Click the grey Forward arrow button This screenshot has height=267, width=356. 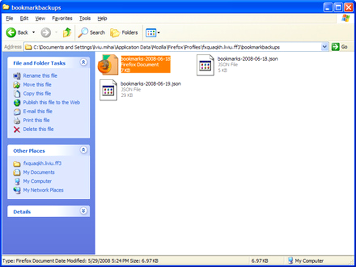pyautogui.click(x=46, y=33)
